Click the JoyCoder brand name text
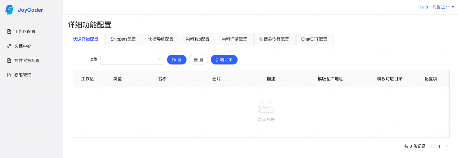Image resolution: width=459 pixels, height=158 pixels. (30, 10)
